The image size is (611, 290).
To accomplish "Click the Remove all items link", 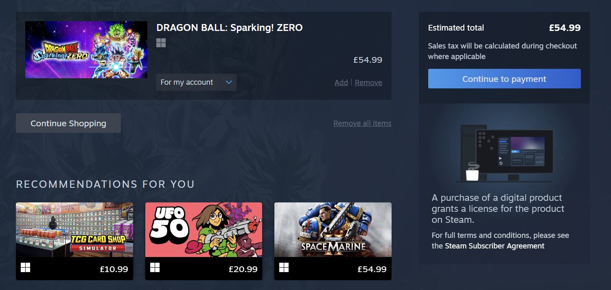I will (362, 123).
